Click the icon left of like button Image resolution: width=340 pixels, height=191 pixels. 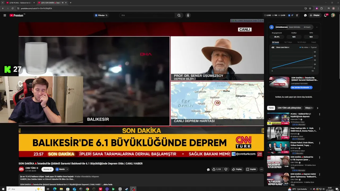pos(208,170)
